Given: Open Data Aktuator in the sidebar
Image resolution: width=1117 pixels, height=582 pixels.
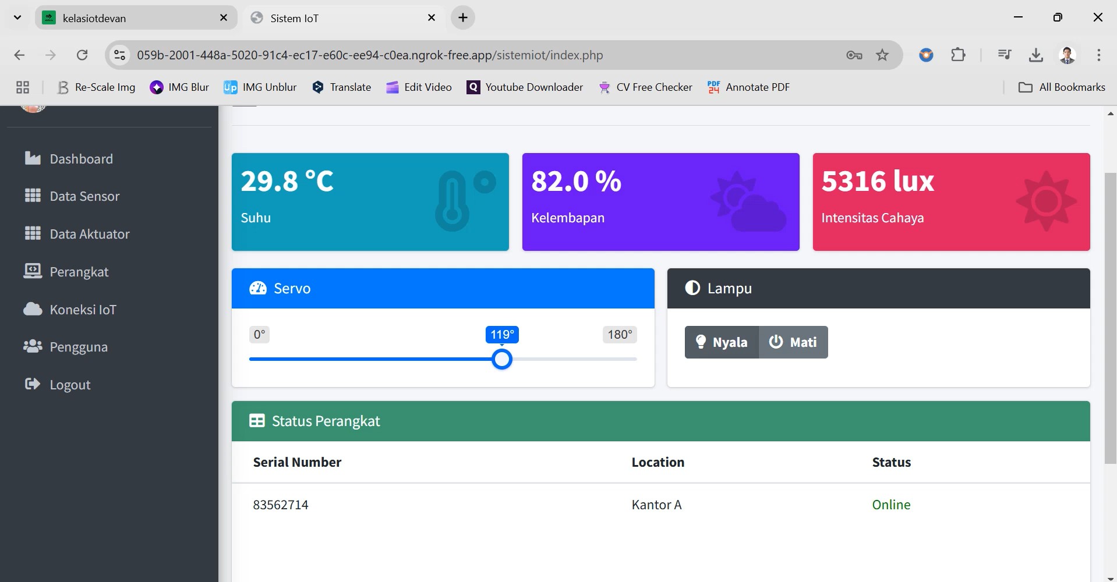Looking at the screenshot, I should [x=77, y=234].
